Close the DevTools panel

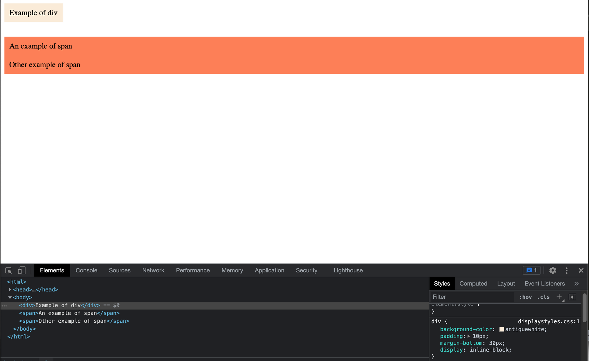[x=581, y=270]
